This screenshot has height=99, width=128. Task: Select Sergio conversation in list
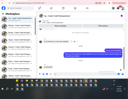point(17,41)
